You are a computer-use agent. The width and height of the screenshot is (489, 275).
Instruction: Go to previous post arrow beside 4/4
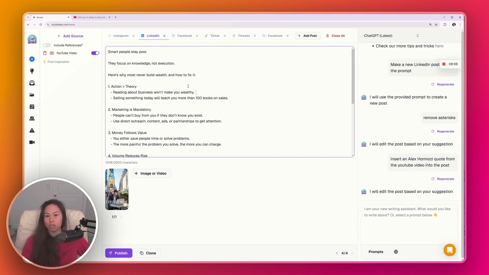pyautogui.click(x=337, y=253)
